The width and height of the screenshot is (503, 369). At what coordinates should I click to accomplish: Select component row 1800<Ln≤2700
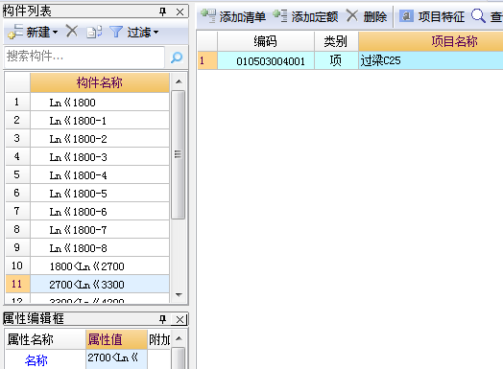pyautogui.click(x=100, y=266)
